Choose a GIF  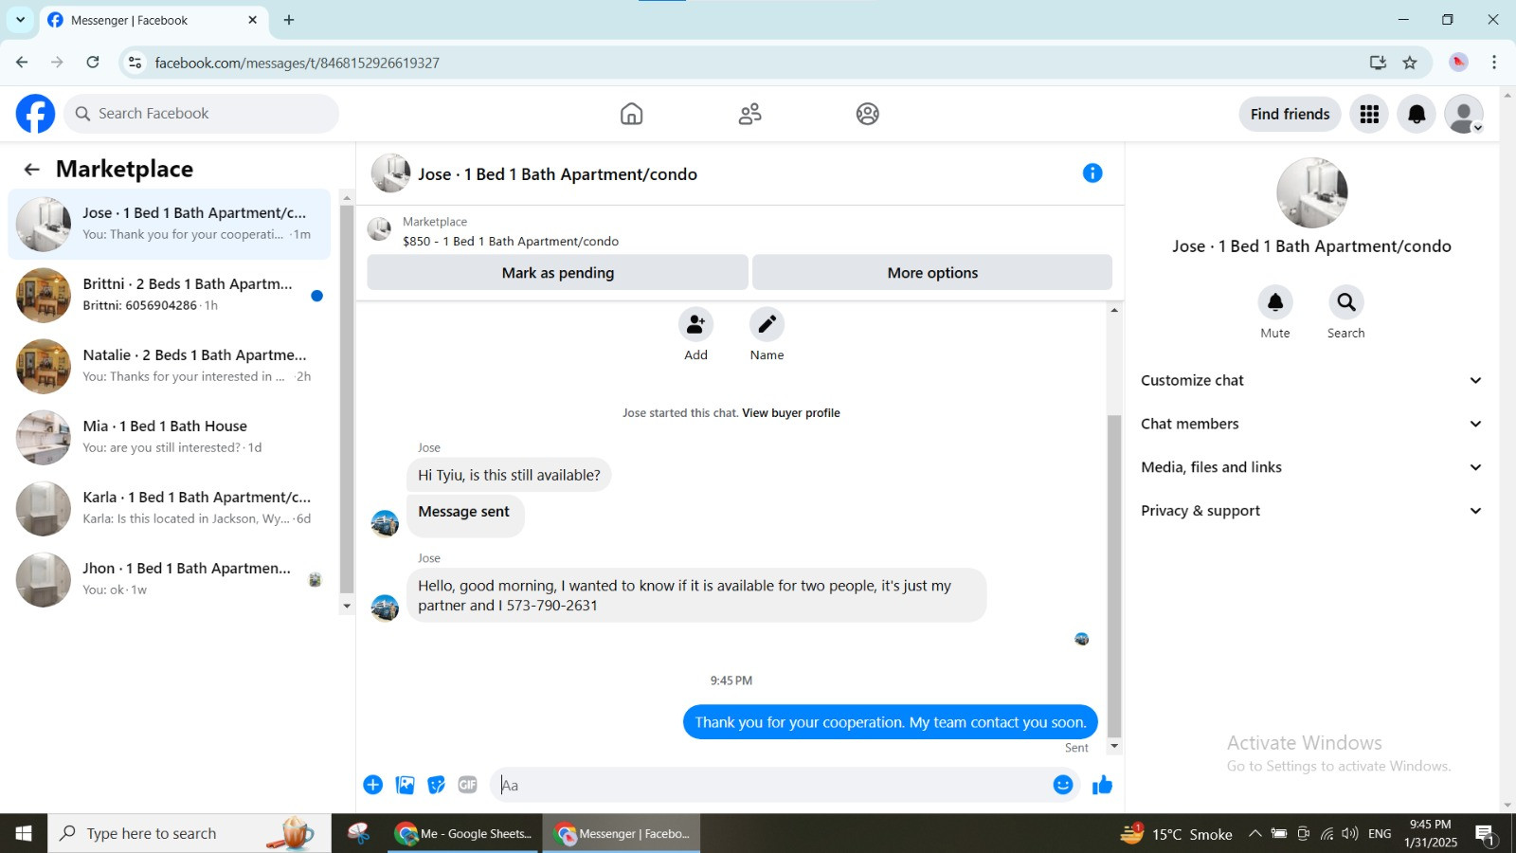pyautogui.click(x=468, y=785)
